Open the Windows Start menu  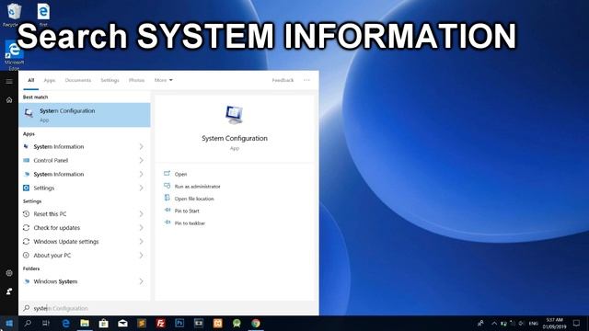[x=9, y=323]
